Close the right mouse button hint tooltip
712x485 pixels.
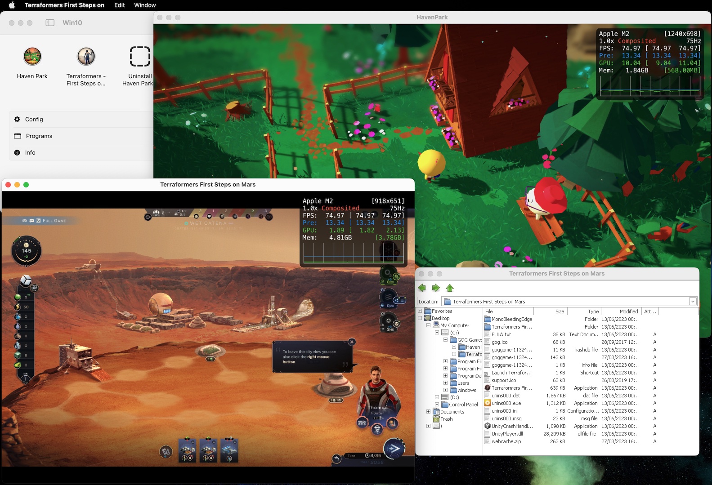point(352,342)
